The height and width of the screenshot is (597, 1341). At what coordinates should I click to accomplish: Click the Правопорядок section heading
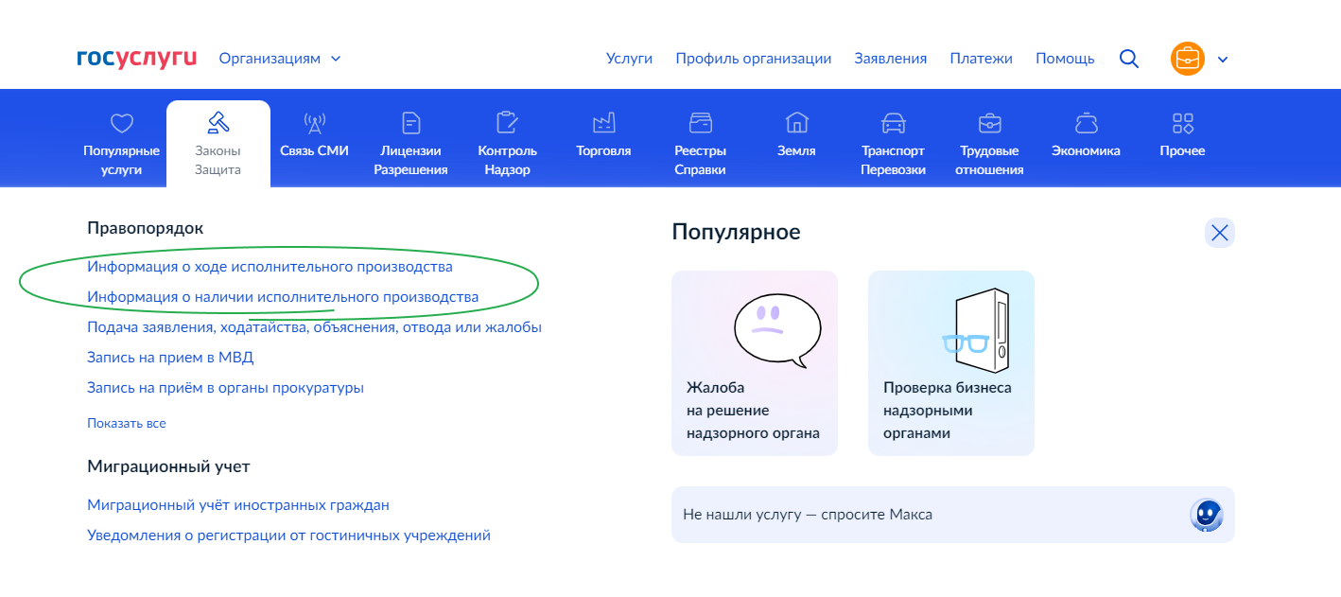[x=146, y=228]
